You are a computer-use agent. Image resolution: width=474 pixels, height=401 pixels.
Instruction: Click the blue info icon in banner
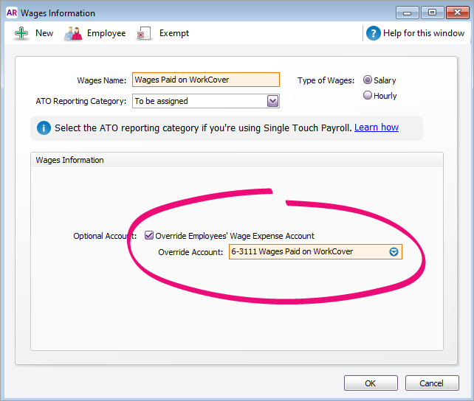point(44,128)
